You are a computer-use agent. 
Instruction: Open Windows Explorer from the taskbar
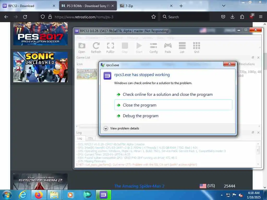click(x=55, y=195)
